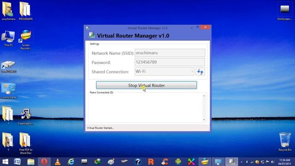Switch to the screen recorder taskbar button
This screenshot has height=166, width=295.
[x=205, y=162]
